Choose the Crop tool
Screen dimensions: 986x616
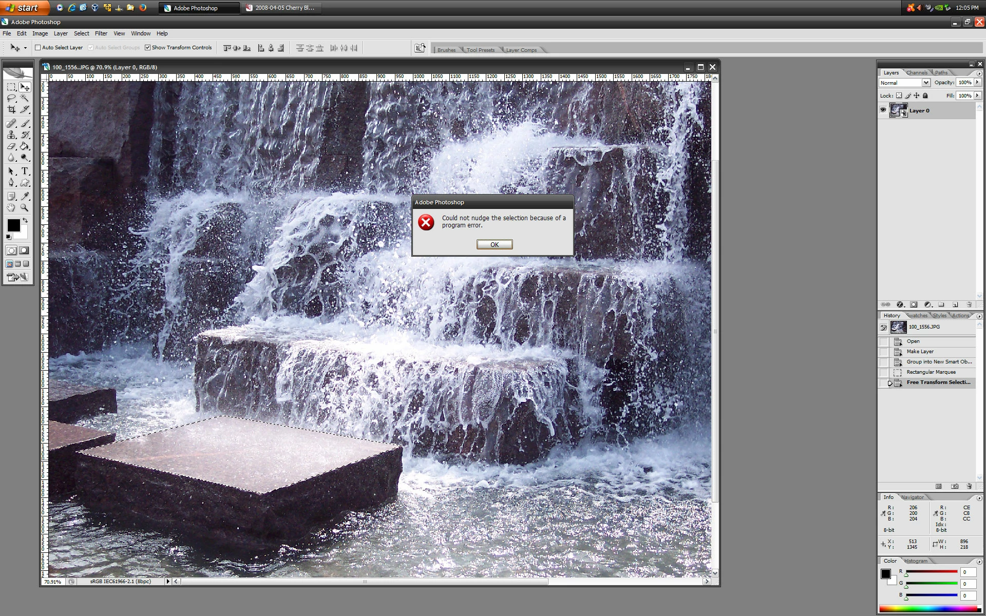click(11, 109)
